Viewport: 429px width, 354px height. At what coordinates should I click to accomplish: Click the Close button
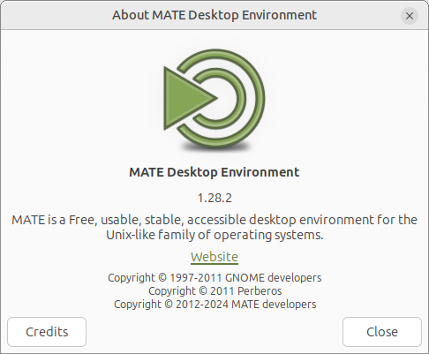point(382,332)
